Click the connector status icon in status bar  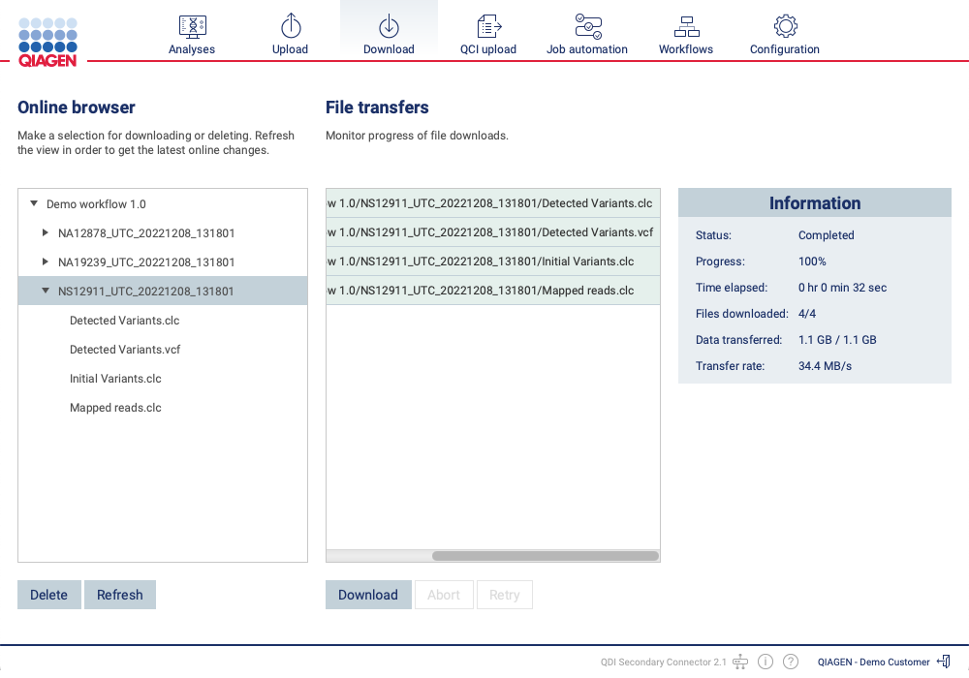[740, 661]
